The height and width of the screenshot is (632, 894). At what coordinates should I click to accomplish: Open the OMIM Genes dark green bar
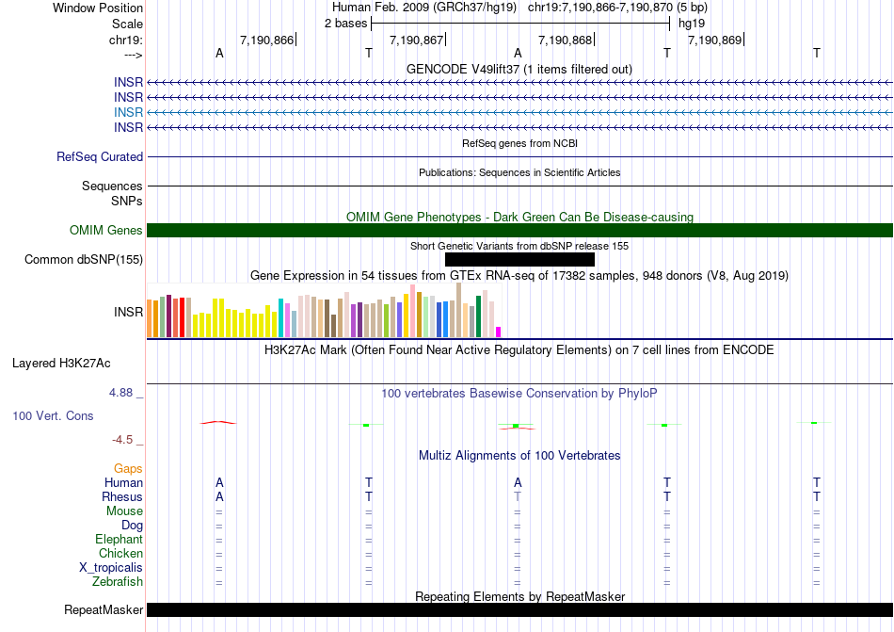(519, 231)
